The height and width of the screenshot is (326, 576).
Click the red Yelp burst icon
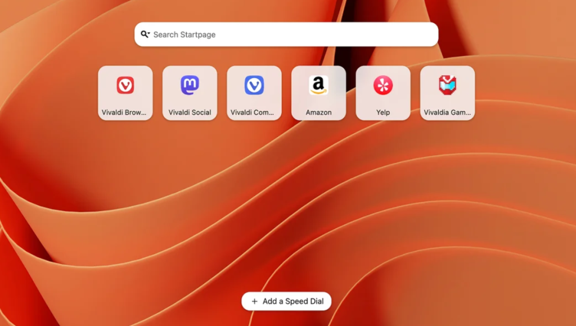click(x=383, y=85)
